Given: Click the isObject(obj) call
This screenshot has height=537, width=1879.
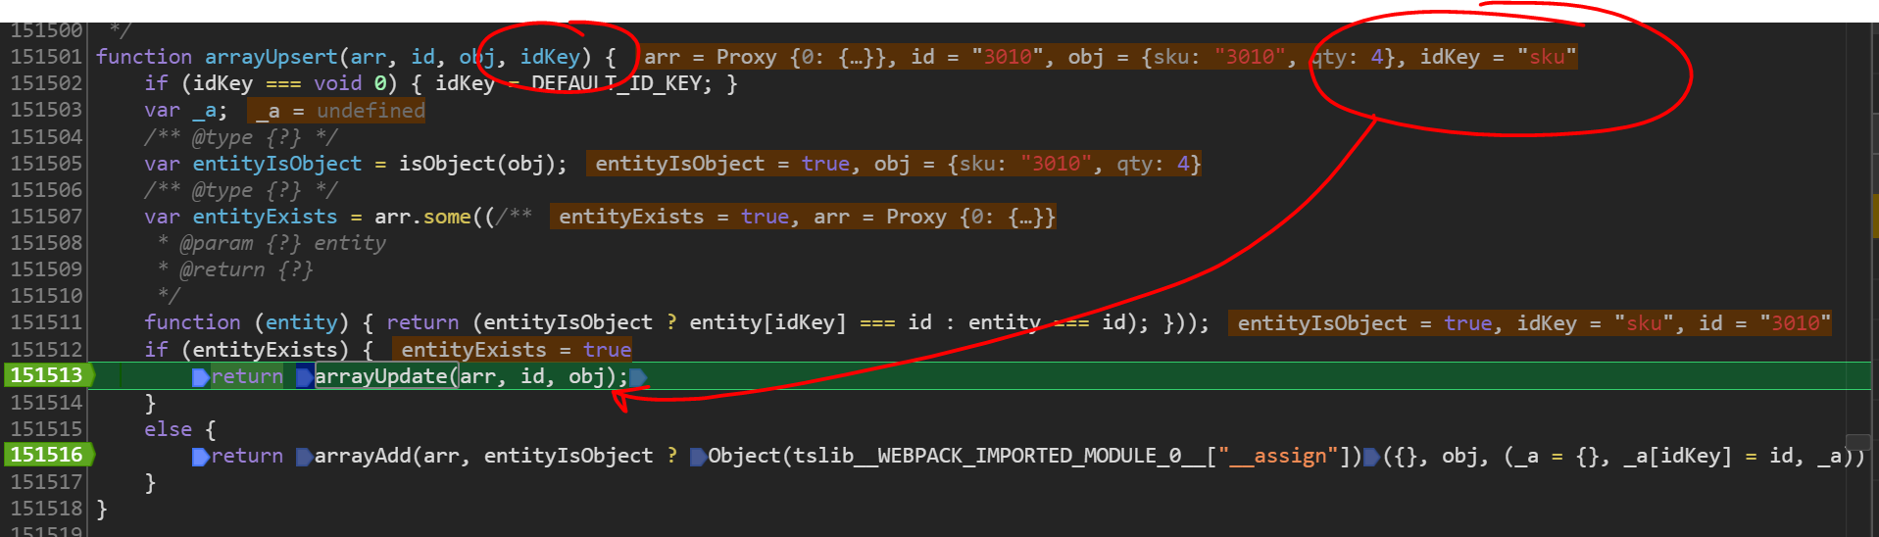Looking at the screenshot, I should [x=478, y=164].
